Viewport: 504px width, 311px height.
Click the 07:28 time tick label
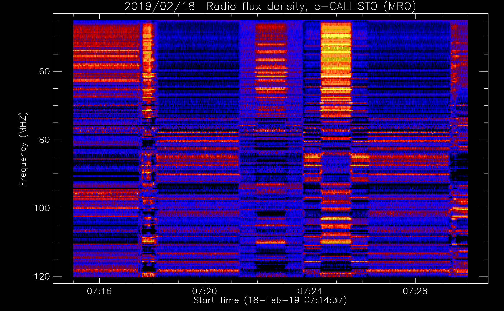[415, 291]
